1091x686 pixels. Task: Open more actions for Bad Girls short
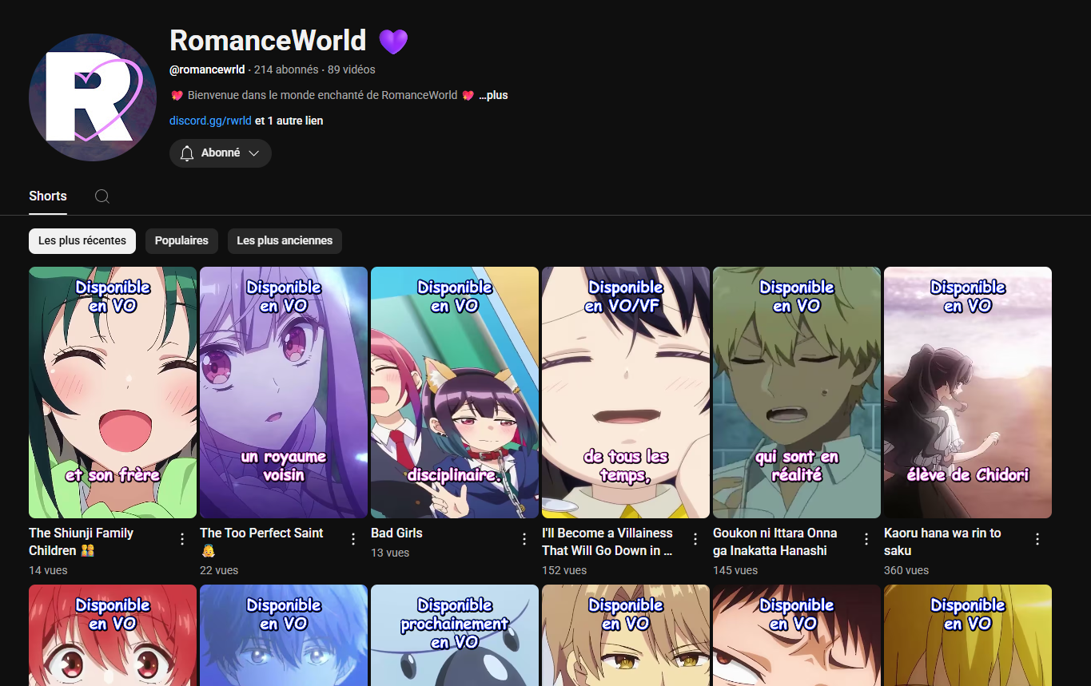click(524, 539)
